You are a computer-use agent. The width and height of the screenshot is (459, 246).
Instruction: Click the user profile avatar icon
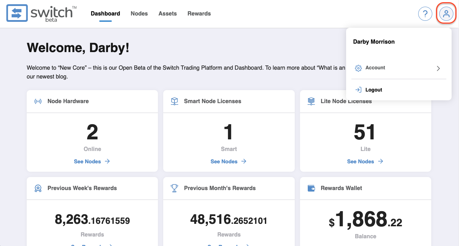(446, 14)
